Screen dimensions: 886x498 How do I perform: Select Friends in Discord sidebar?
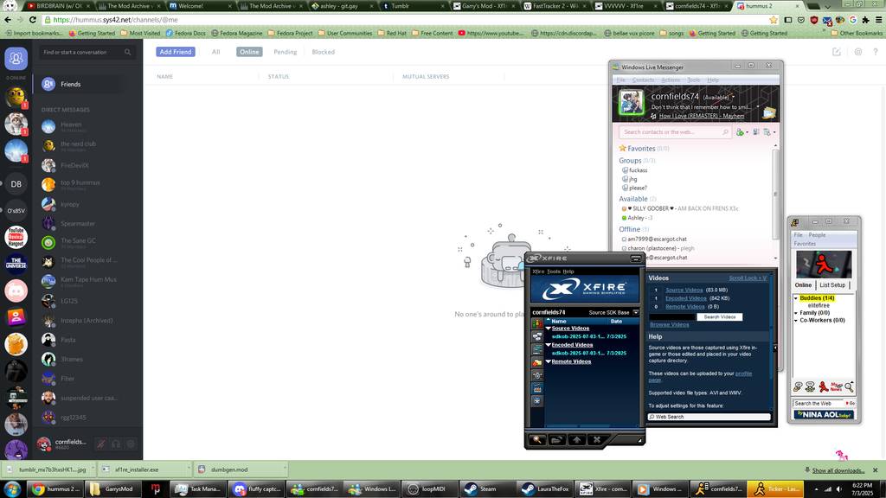pos(79,84)
